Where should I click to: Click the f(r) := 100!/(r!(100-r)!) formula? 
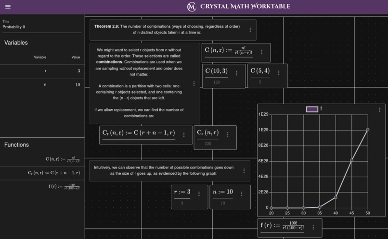coord(283,226)
